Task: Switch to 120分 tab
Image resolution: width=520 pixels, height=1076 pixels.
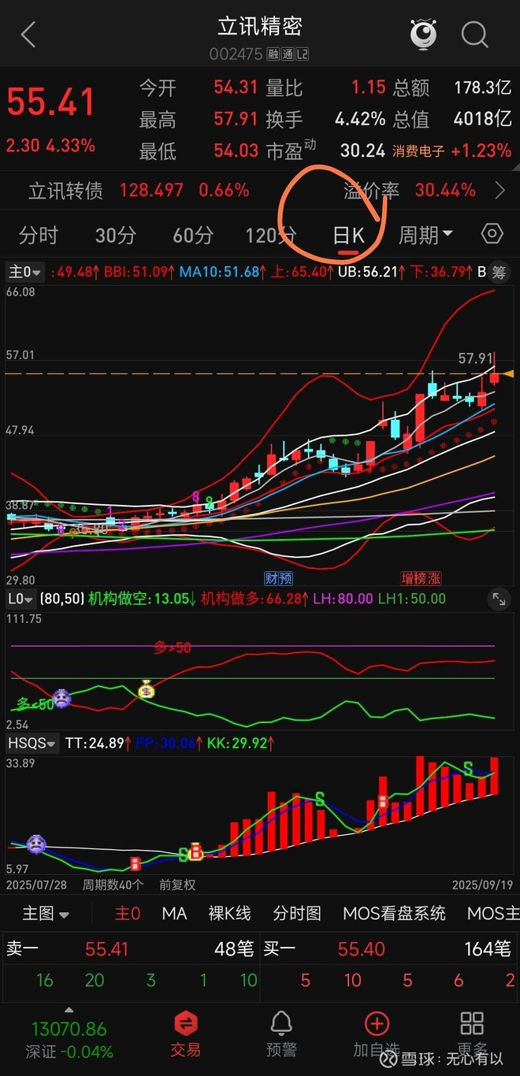Action: 270,235
